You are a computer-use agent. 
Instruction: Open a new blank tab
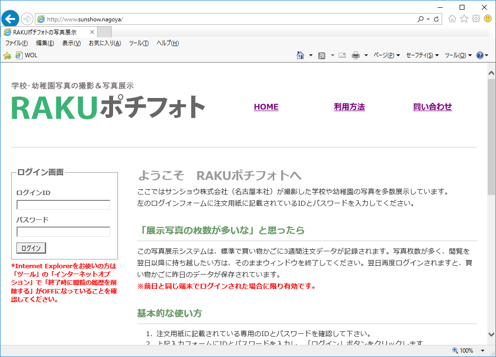(x=104, y=32)
